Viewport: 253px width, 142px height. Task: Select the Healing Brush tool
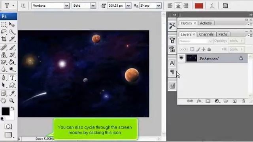[x=4, y=47]
